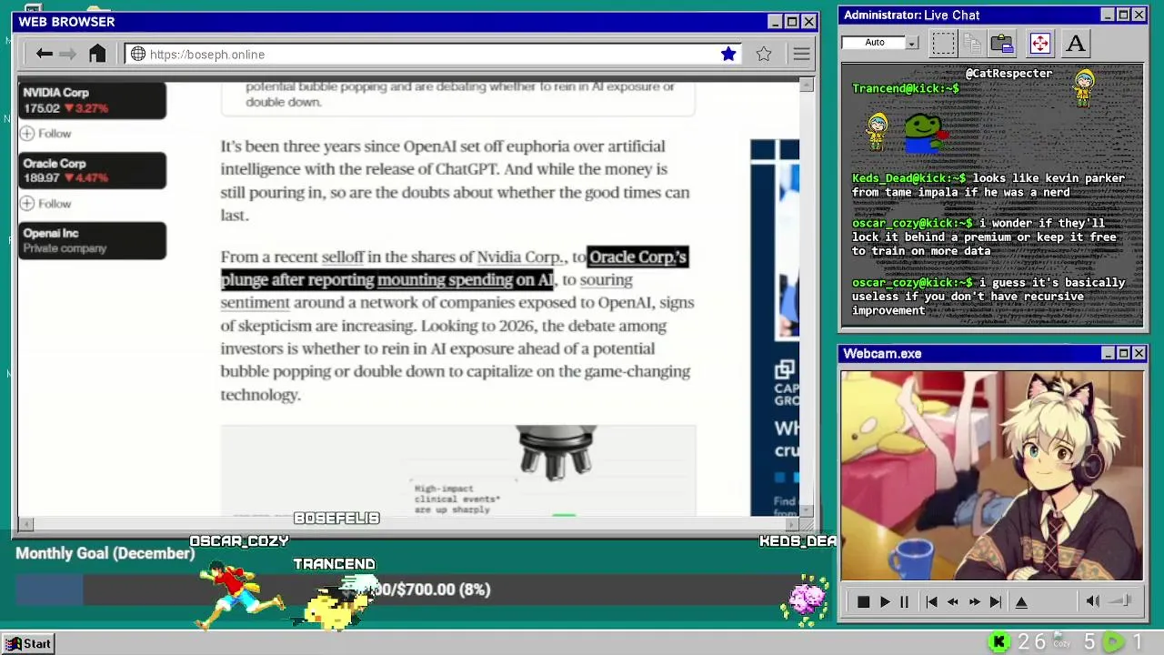Open the Oracle Corp stock card

(92, 170)
